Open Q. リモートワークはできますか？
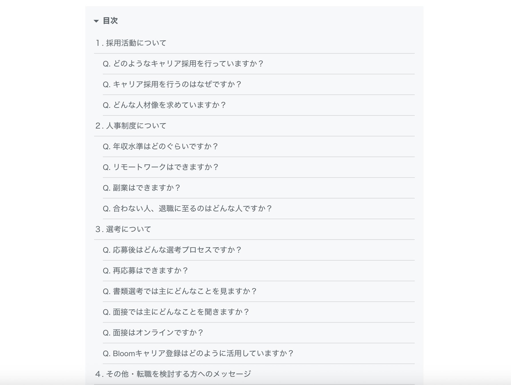The width and height of the screenshot is (511, 385). click(x=161, y=167)
